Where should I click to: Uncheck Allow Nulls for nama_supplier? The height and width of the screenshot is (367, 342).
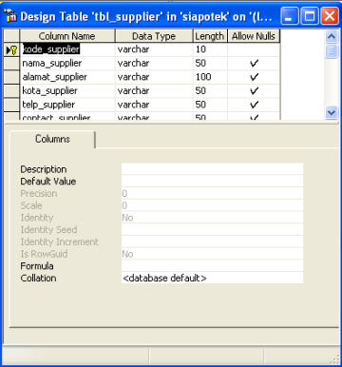click(x=254, y=64)
